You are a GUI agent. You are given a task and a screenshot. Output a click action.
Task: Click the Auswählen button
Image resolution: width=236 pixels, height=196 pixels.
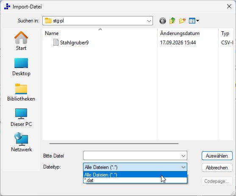point(217,156)
